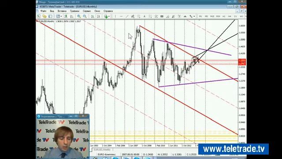The image size is (282, 159).
Task: Click the EURO-Комплекс status bar profile
Action: [x=107, y=155]
